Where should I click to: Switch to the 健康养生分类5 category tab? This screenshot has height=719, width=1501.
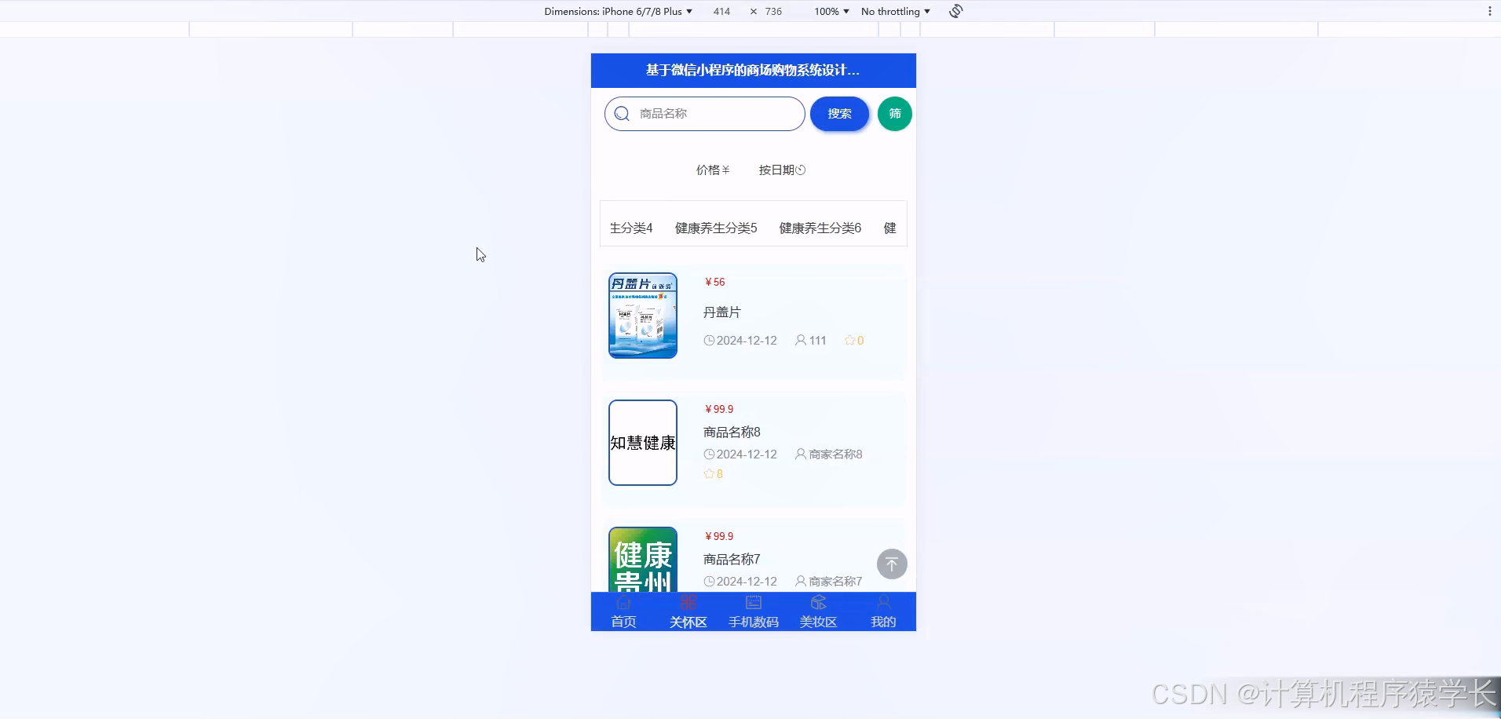[714, 228]
